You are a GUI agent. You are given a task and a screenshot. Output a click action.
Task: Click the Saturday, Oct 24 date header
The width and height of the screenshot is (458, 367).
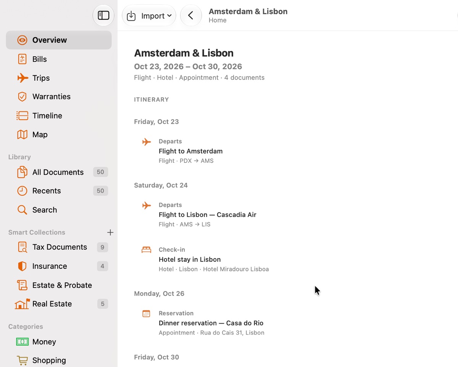161,185
